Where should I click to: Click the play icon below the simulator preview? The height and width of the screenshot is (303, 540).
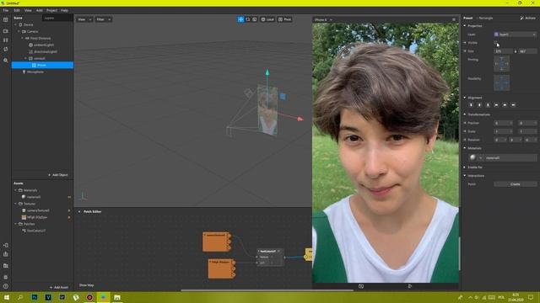[409, 286]
